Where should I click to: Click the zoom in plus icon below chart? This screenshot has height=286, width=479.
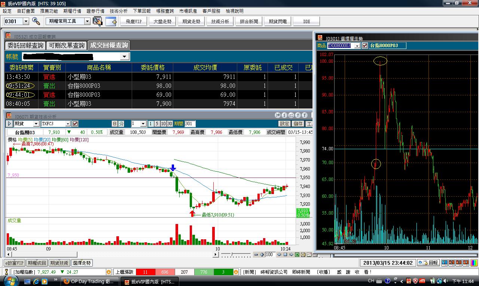click(x=262, y=255)
